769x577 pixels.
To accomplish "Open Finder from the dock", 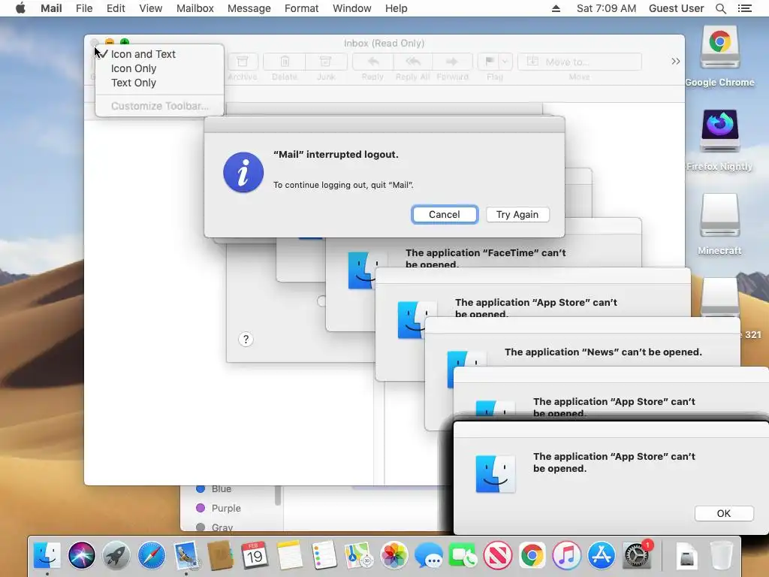I will 47,555.
